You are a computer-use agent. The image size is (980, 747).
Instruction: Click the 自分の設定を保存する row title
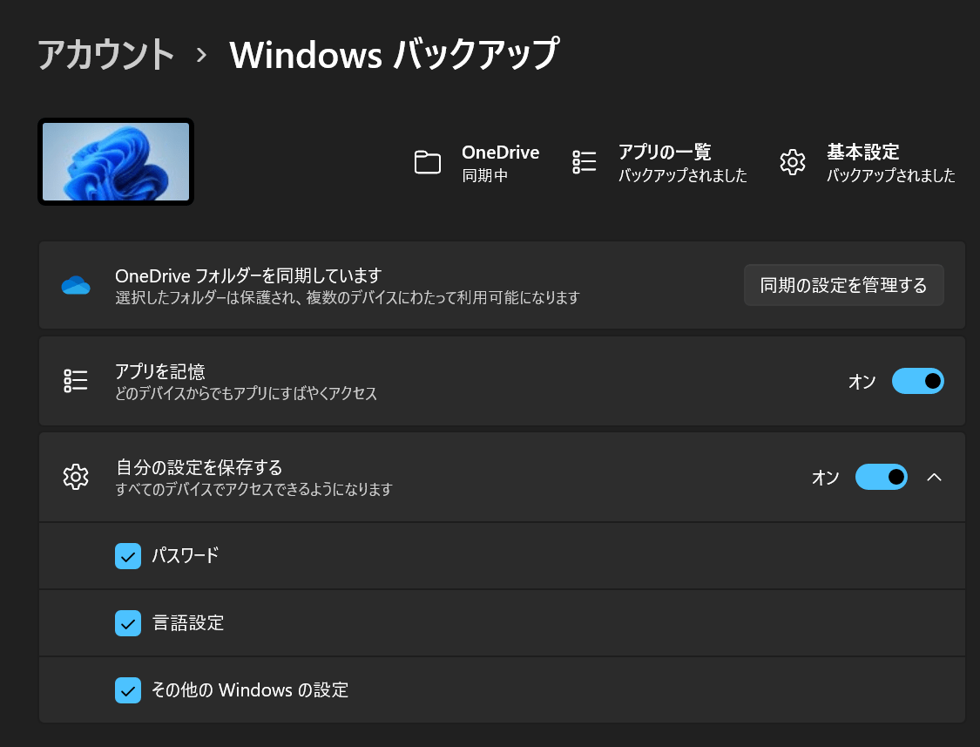(199, 467)
